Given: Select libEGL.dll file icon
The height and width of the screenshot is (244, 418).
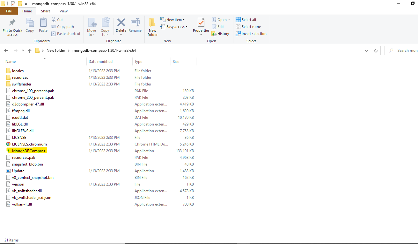Looking at the screenshot, I should [8, 124].
